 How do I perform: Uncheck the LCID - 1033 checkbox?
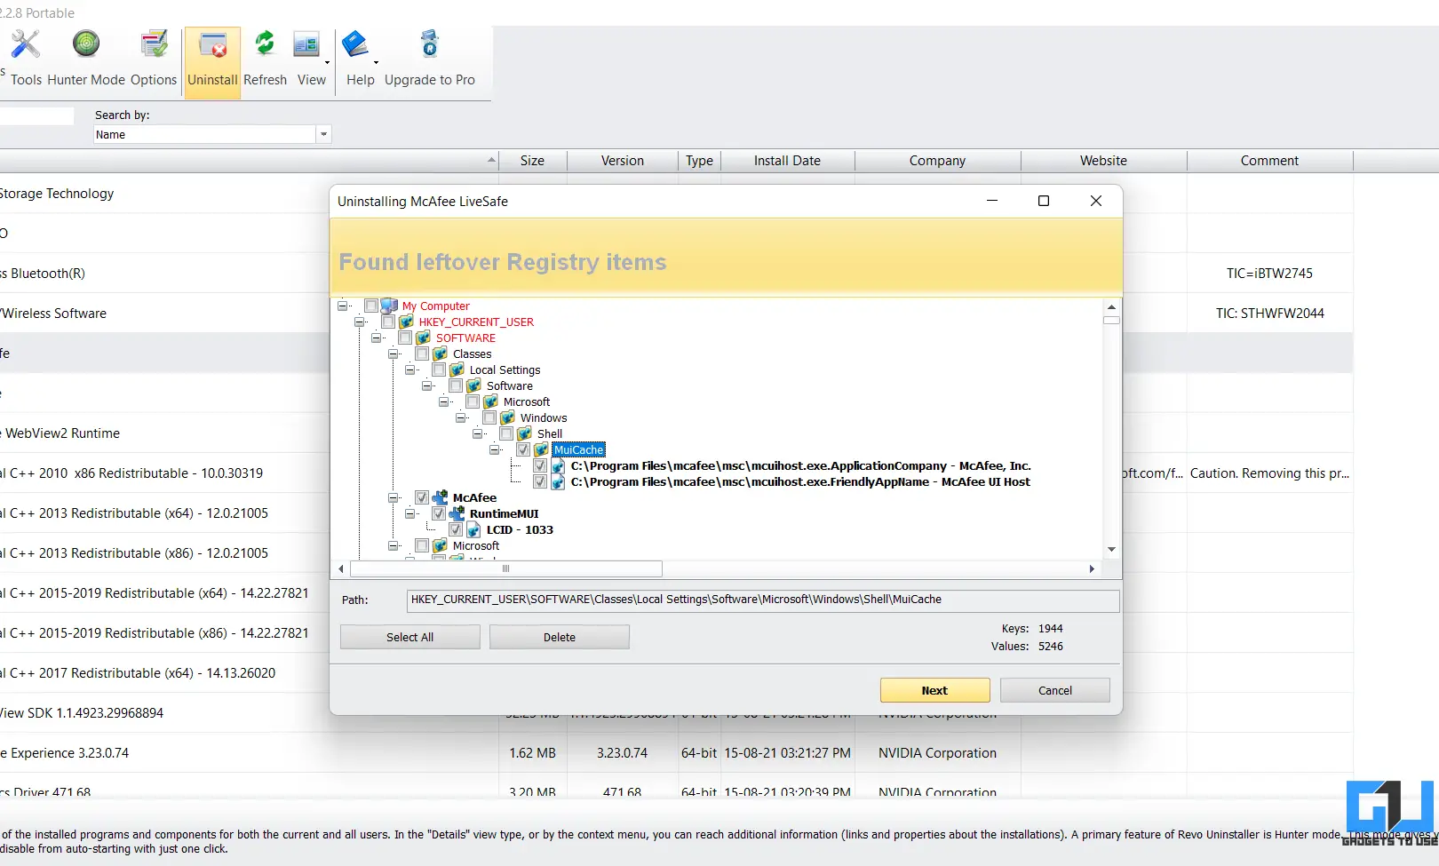point(456,529)
